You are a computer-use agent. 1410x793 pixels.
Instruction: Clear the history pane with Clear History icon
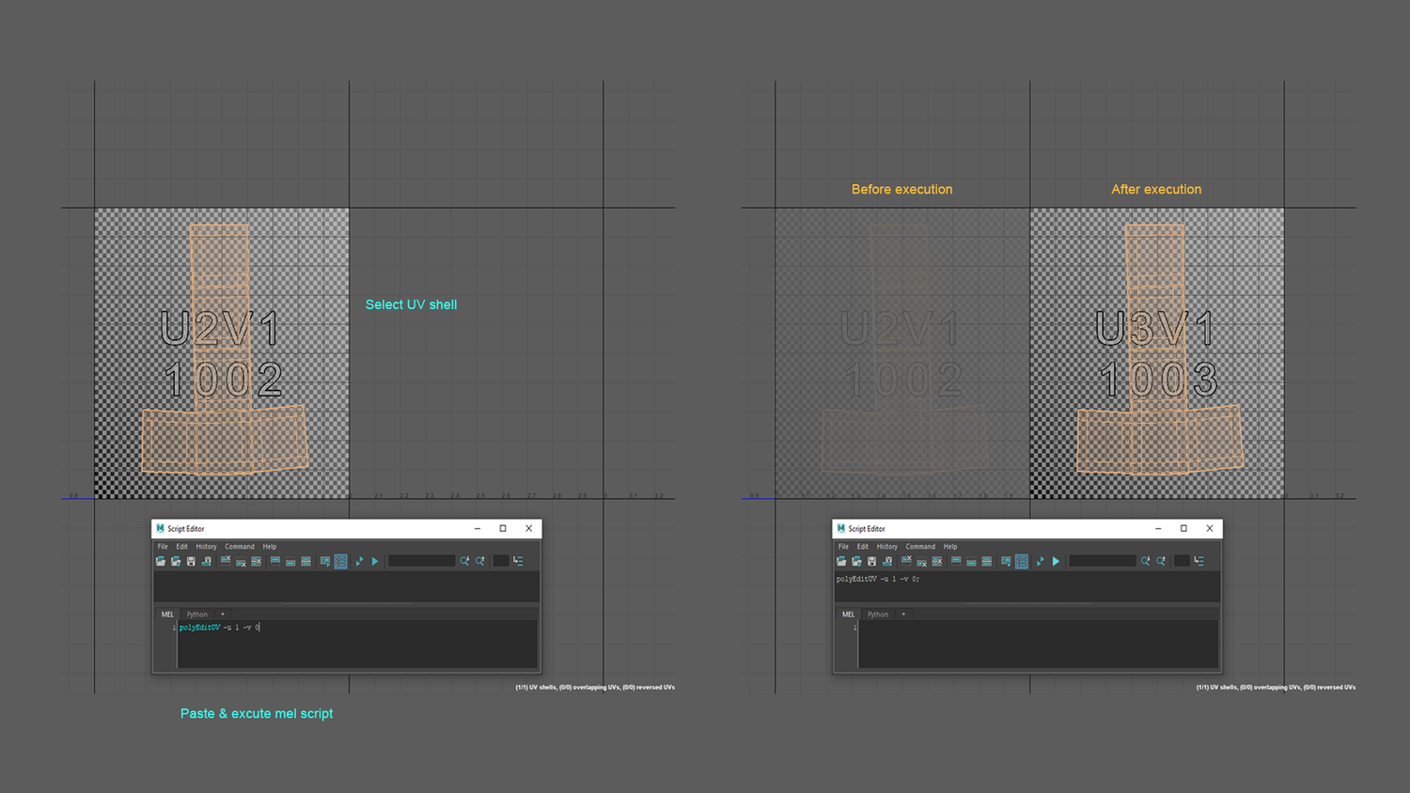pos(226,561)
